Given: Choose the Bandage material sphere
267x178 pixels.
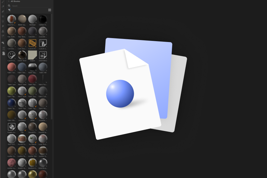Looking at the screenshot, I should (x=32, y=19).
